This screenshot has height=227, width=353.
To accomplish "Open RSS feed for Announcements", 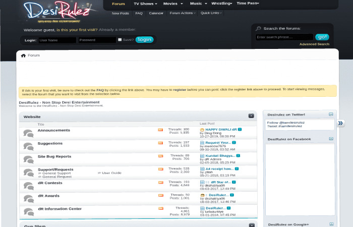I will click(160, 130).
